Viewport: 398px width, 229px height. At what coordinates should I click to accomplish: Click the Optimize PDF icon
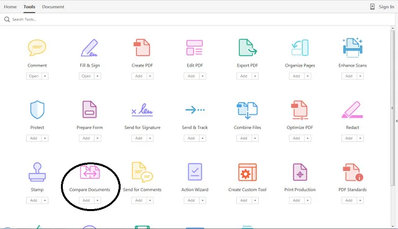tap(300, 110)
